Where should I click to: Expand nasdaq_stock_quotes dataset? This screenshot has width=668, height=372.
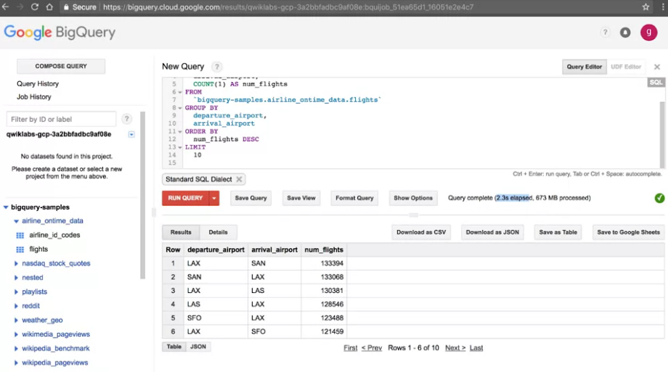click(16, 263)
